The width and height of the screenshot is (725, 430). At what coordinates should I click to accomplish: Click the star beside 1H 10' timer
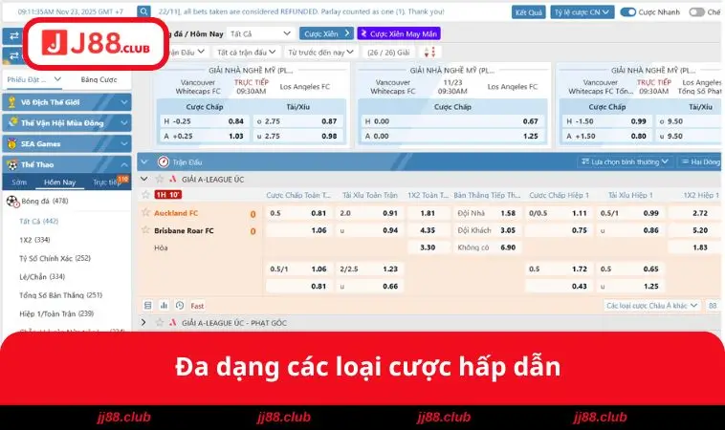point(145,194)
